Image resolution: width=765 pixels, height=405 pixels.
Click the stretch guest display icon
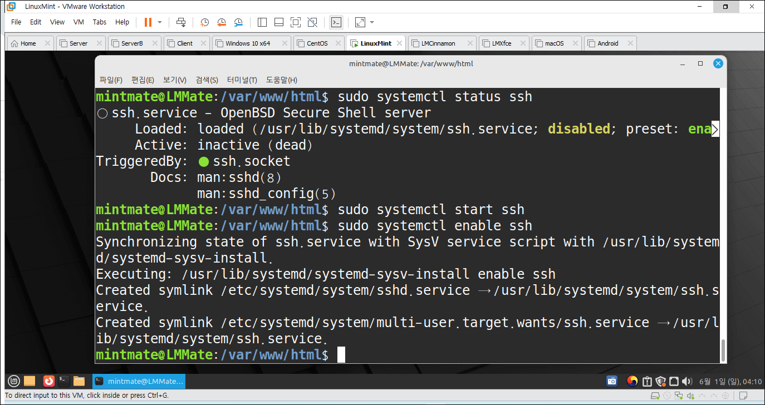[360, 22]
